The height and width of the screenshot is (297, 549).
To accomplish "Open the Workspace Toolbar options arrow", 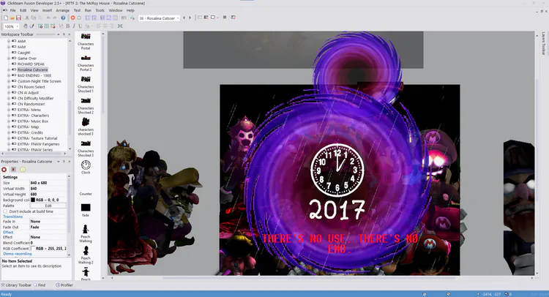I will pos(59,34).
